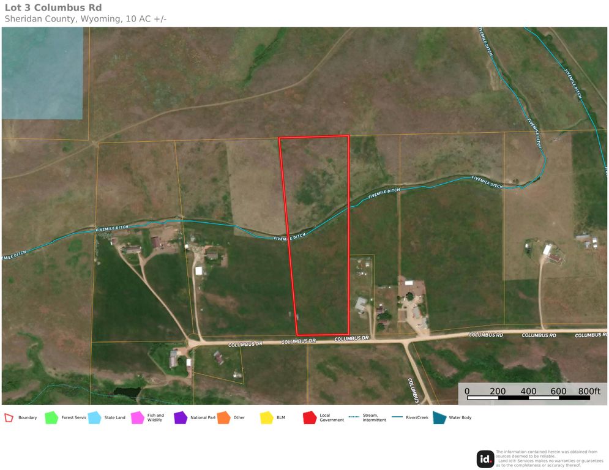Select the orange Other legend swatch
The width and height of the screenshot is (609, 470).
tap(224, 417)
